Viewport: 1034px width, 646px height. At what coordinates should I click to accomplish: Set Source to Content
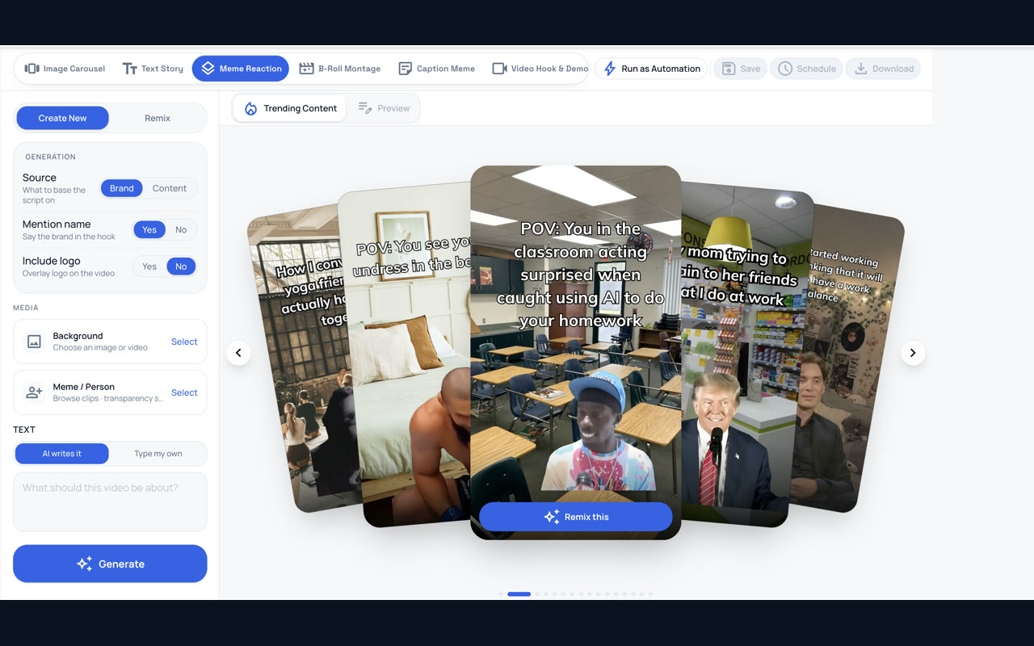click(x=170, y=188)
